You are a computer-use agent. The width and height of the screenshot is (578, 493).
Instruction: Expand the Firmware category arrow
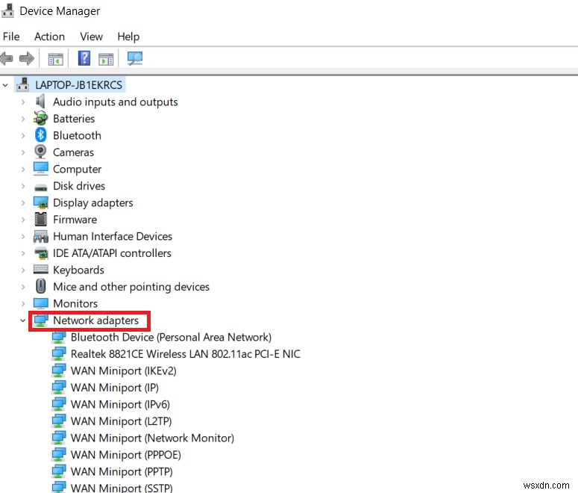tap(23, 220)
